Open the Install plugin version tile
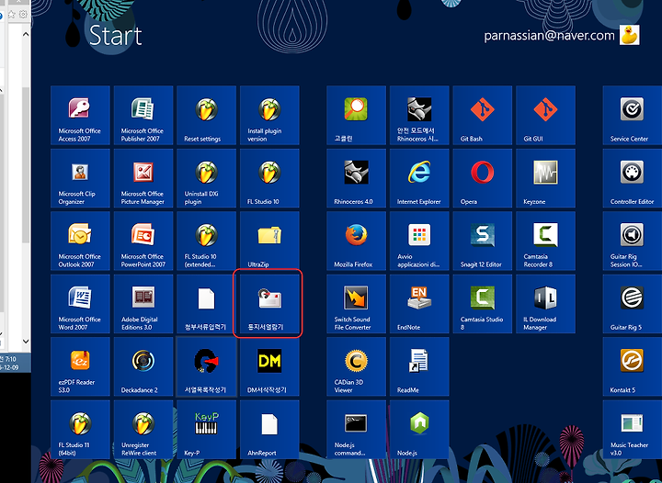The width and height of the screenshot is (662, 483). 269,115
